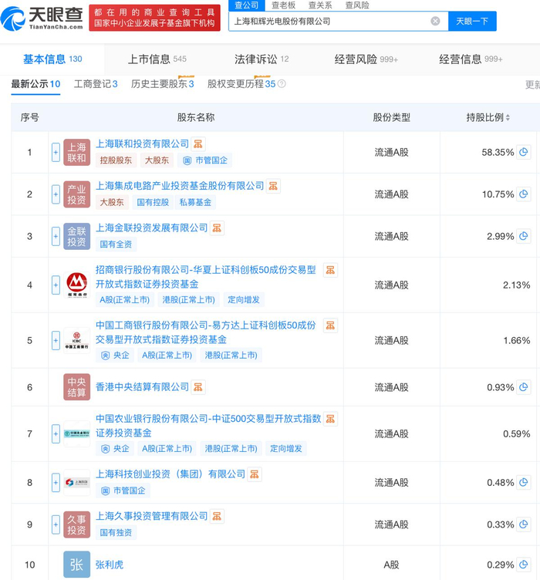This screenshot has width=540, height=580.
Task: Clear the search box text
Action: pos(435,21)
